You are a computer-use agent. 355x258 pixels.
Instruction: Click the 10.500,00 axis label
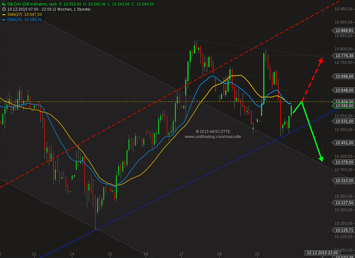[344, 129]
